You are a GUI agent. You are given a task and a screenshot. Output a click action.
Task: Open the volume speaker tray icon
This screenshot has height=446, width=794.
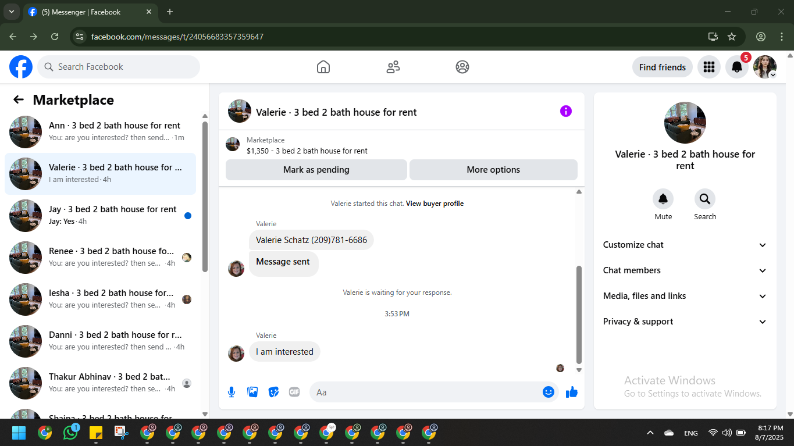(x=727, y=433)
